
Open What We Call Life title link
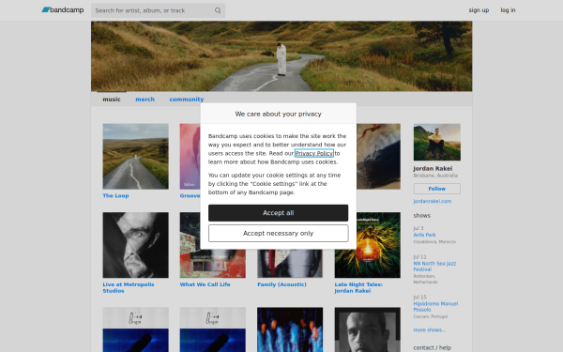205,284
